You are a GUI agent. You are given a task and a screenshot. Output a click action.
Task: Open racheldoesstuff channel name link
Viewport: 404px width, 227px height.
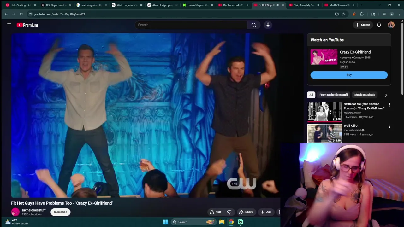pos(34,210)
